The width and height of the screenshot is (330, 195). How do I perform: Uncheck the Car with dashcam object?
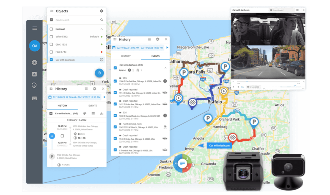tap(51, 60)
